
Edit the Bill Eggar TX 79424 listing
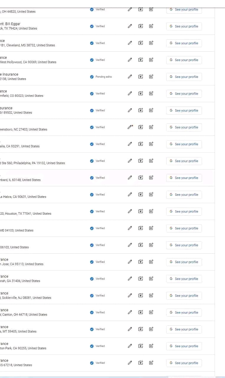click(x=130, y=26)
